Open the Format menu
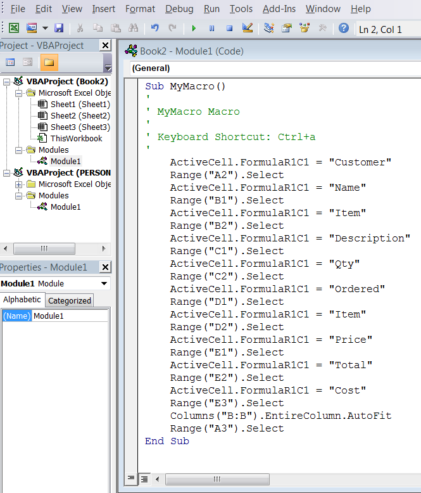Screen dimensions: 421x493 (140, 9)
